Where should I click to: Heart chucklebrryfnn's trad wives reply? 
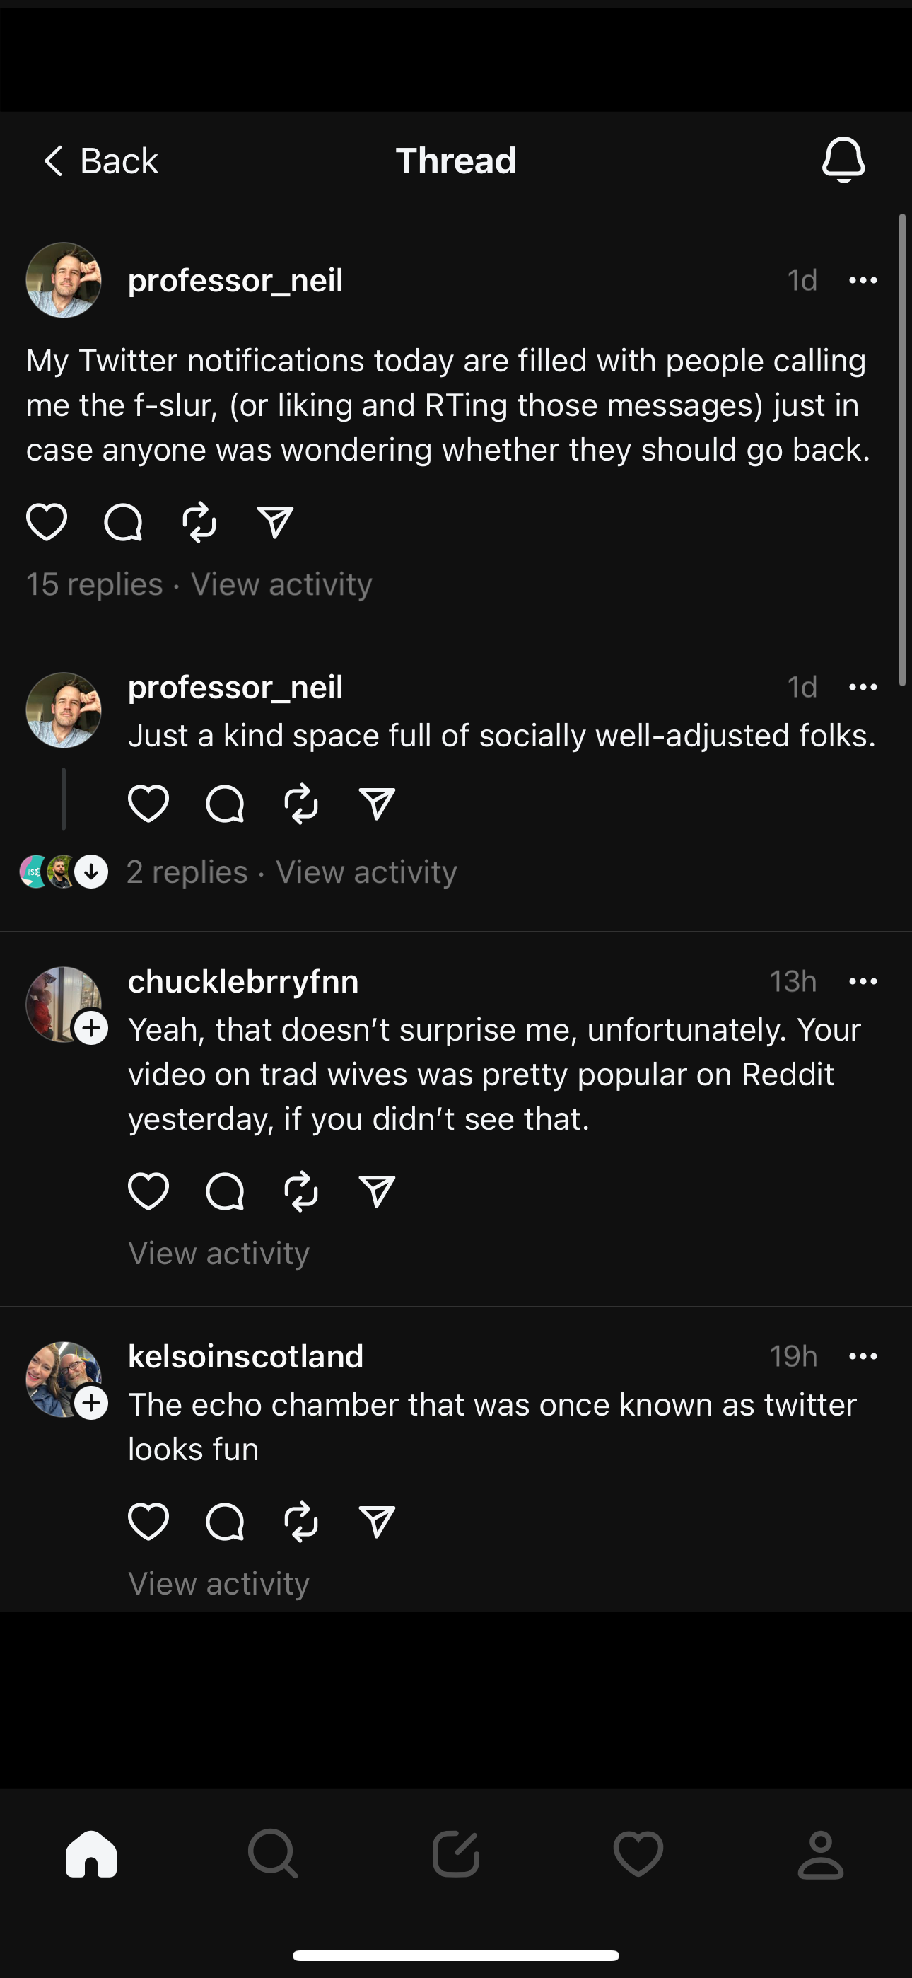pos(148,1191)
